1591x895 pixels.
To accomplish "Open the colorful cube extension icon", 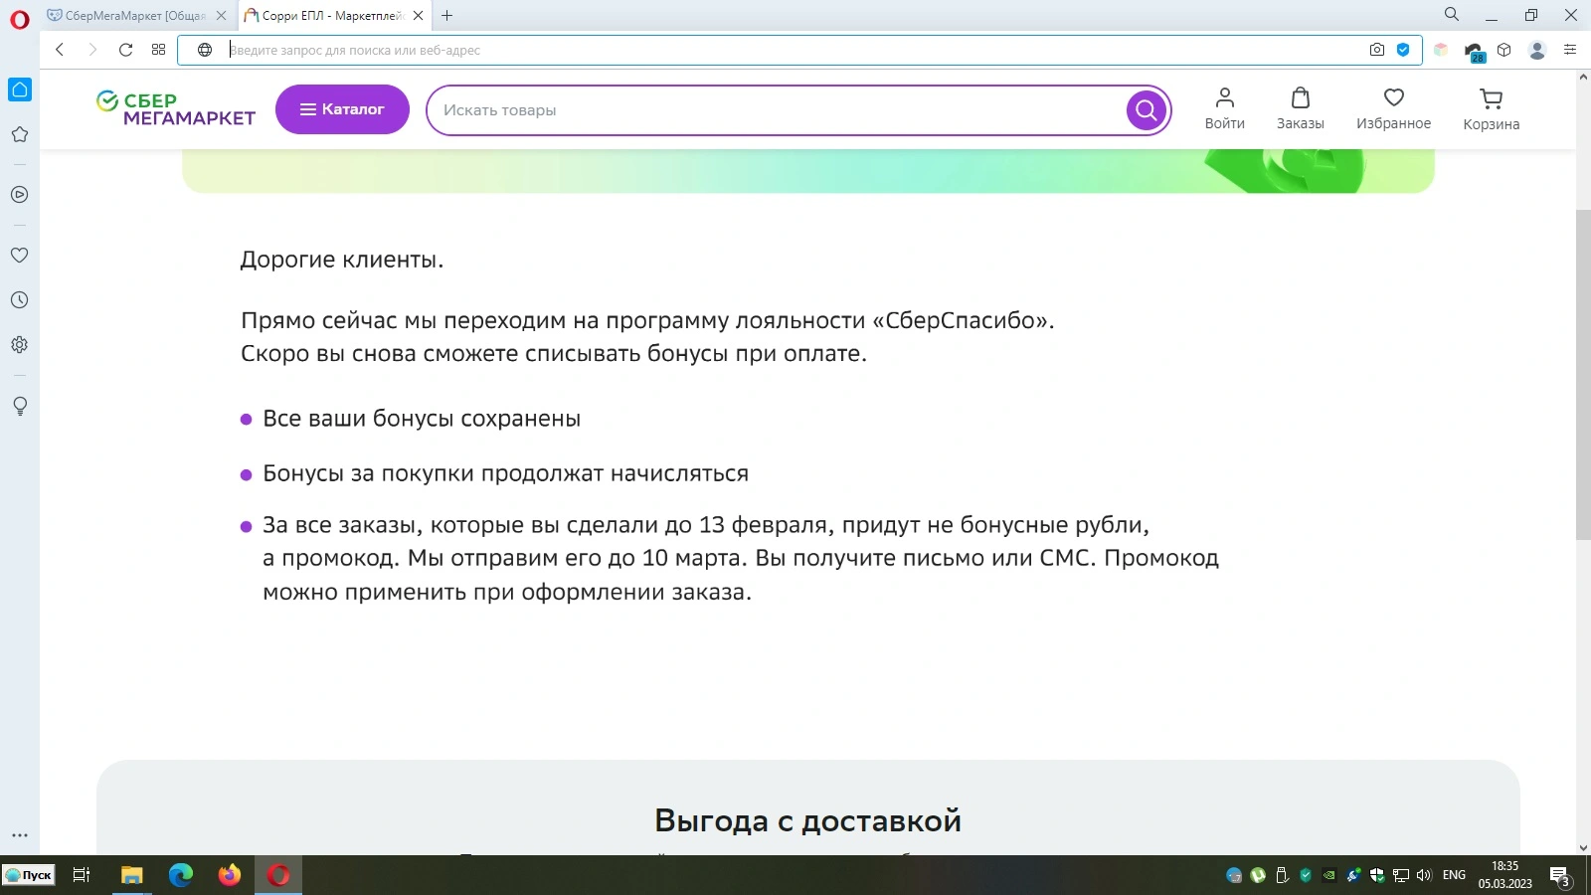I will [x=1440, y=50].
